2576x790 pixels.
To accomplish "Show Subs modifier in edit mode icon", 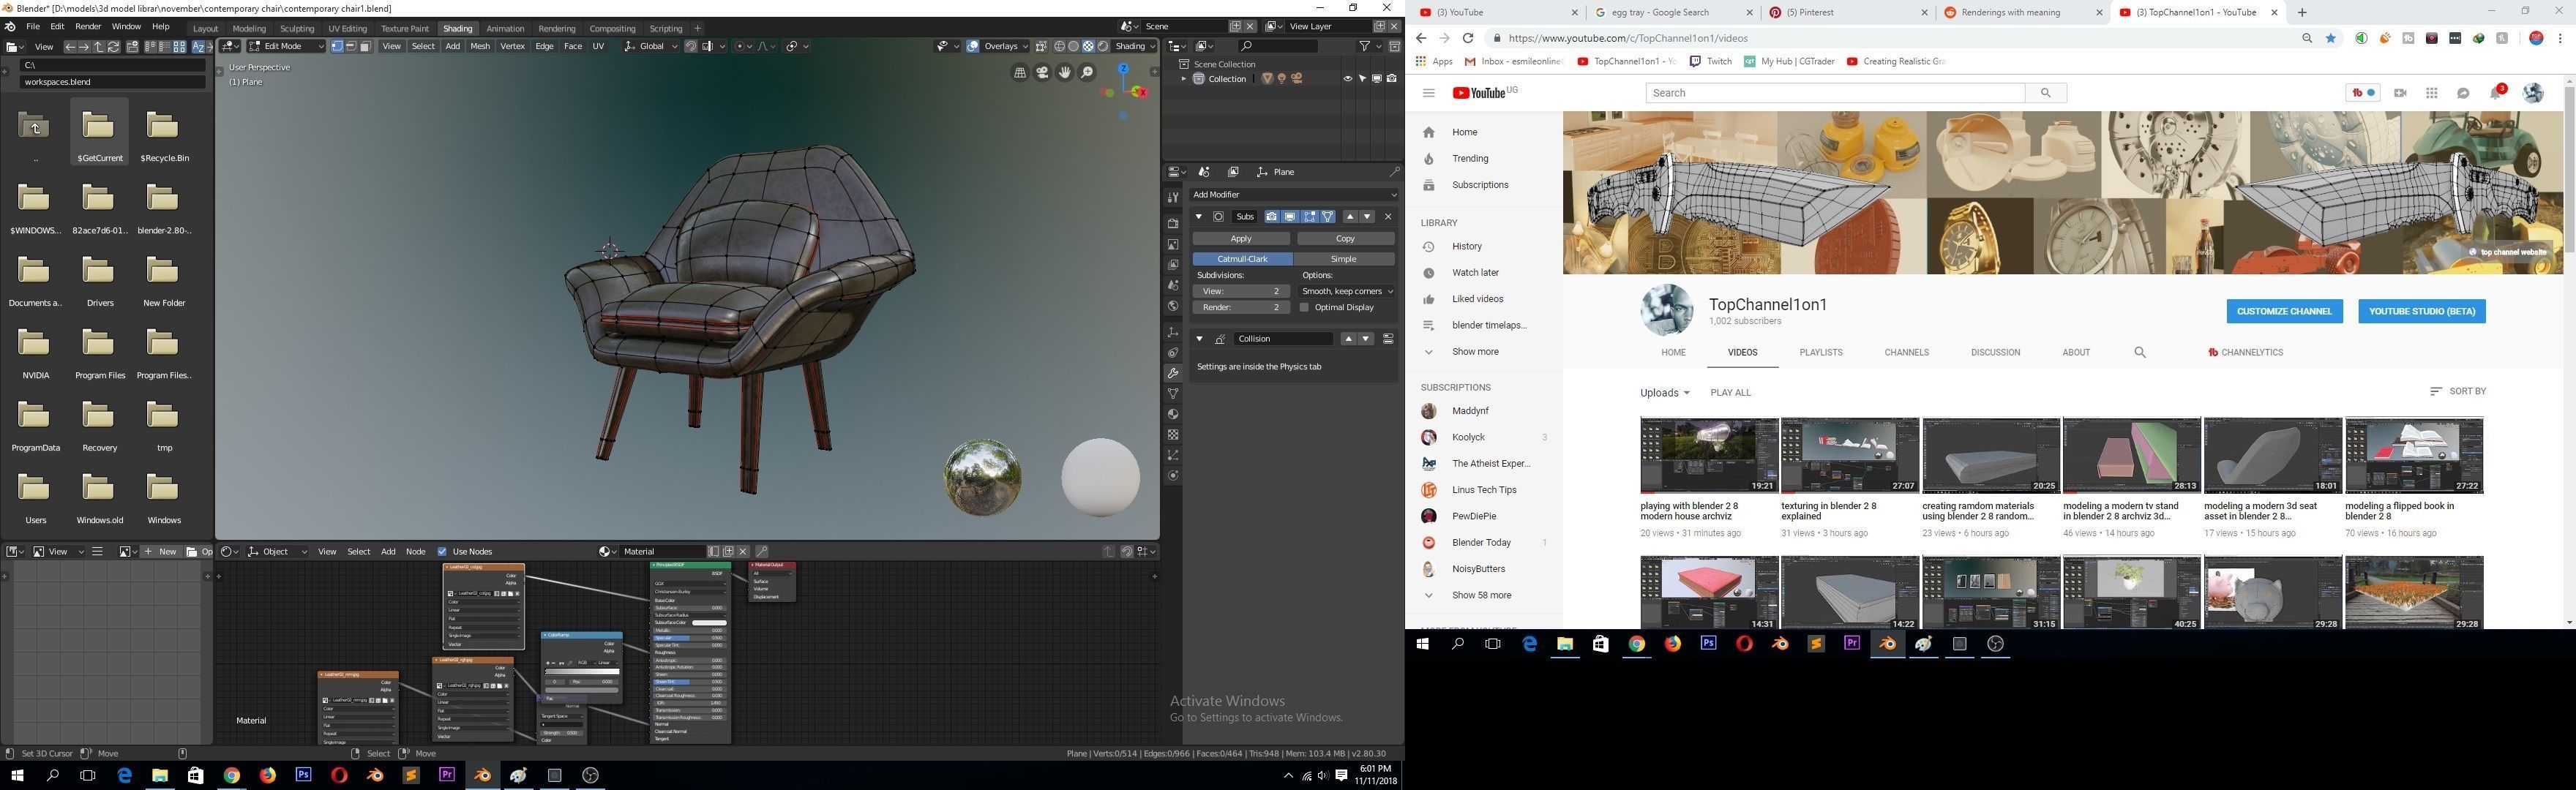I will coord(1309,217).
